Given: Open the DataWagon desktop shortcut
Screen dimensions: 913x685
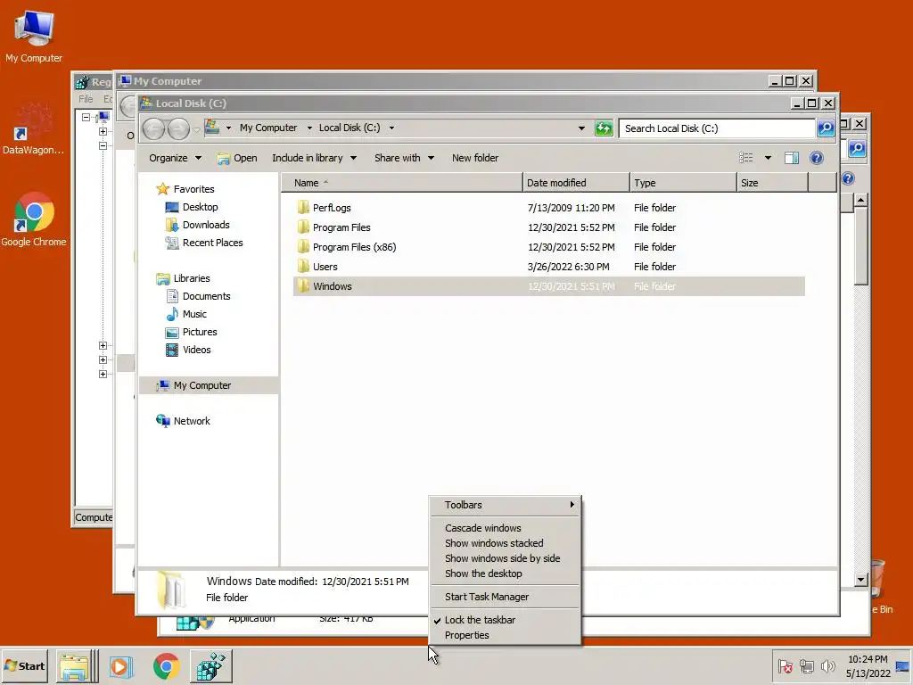Looking at the screenshot, I should (33, 129).
